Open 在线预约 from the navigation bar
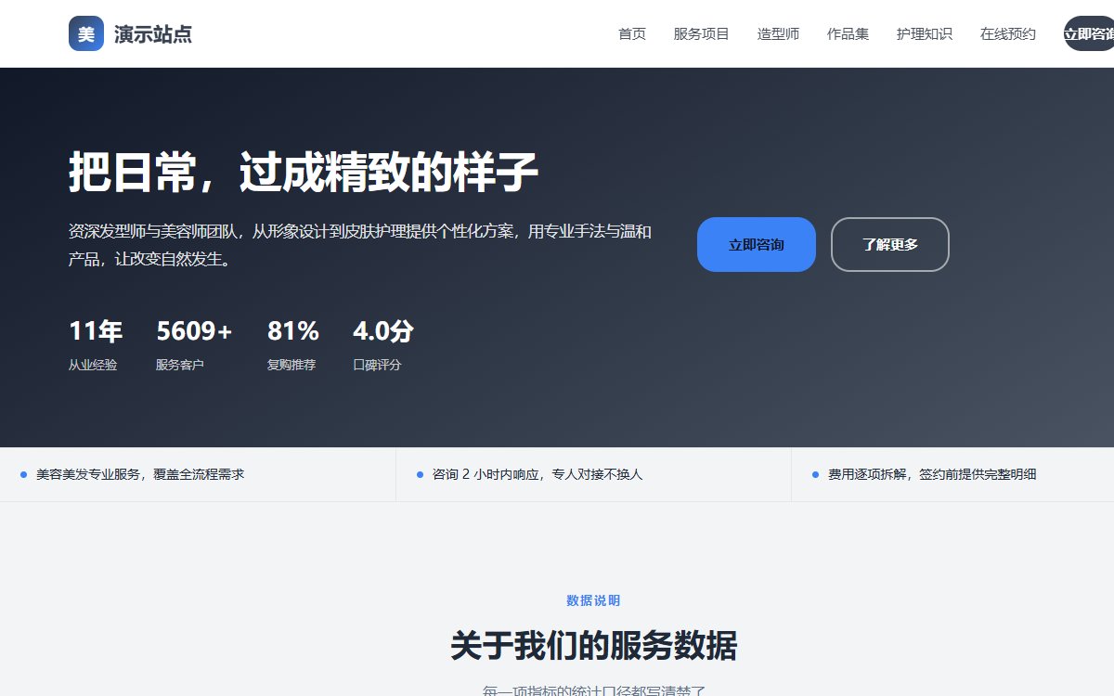The height and width of the screenshot is (696, 1114). [x=1008, y=34]
